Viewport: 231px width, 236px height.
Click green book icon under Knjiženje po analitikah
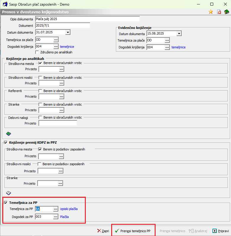pos(9,134)
